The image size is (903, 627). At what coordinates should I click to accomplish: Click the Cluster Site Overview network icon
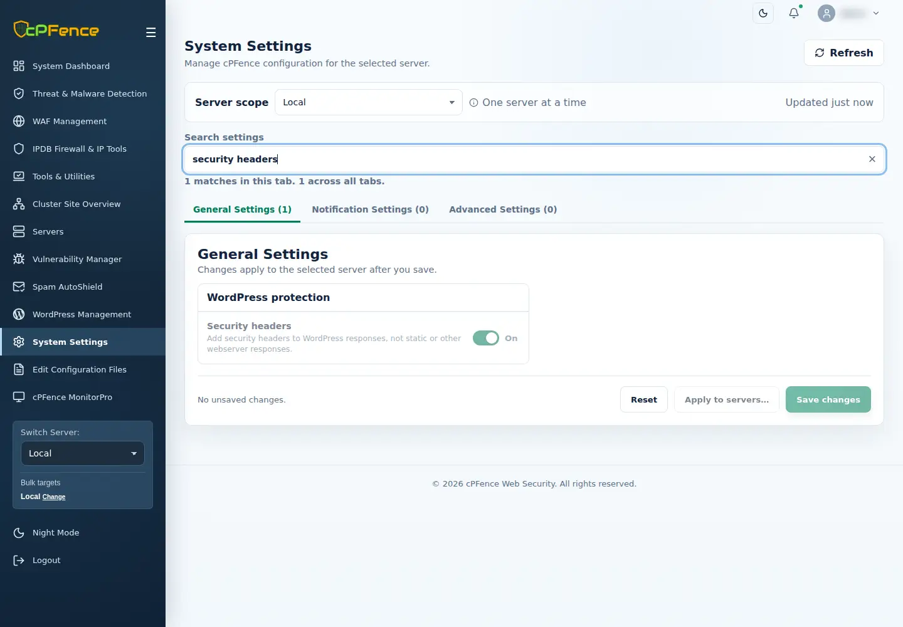coord(19,204)
